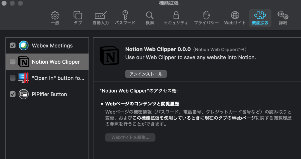Screen dimensions: 301x159
Task: Open the 詳細 advanced gears icon
Action: [x=283, y=15]
